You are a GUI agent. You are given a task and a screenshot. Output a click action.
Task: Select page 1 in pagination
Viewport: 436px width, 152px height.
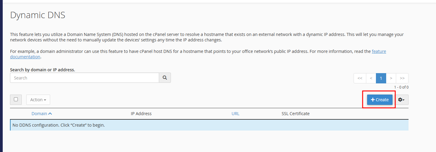[381, 78]
